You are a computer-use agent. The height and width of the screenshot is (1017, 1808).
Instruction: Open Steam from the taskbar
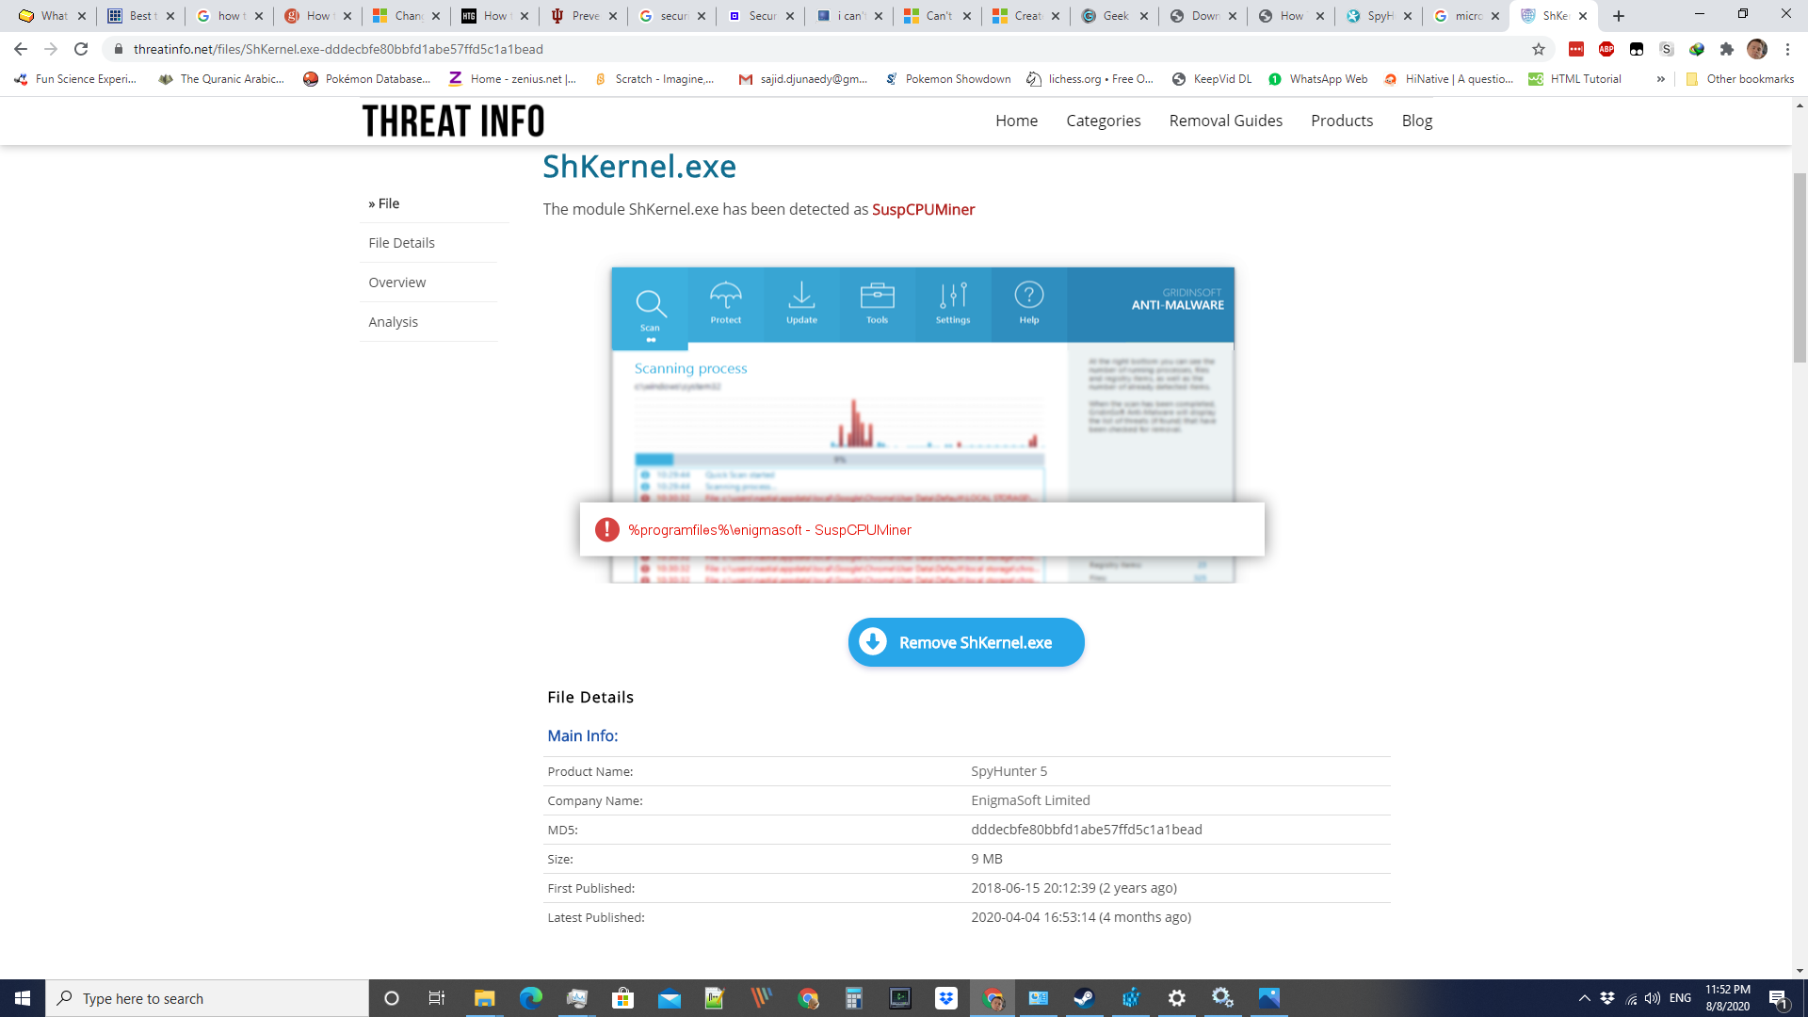[x=1084, y=998]
